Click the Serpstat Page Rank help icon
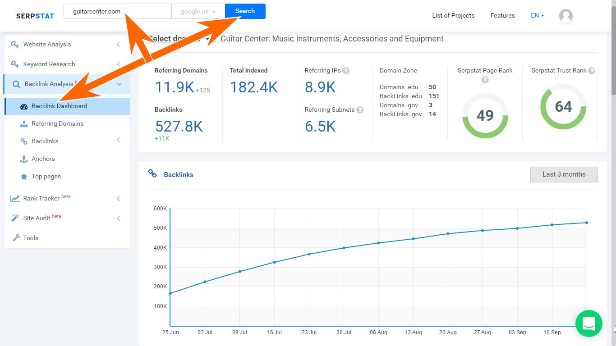 (x=485, y=80)
